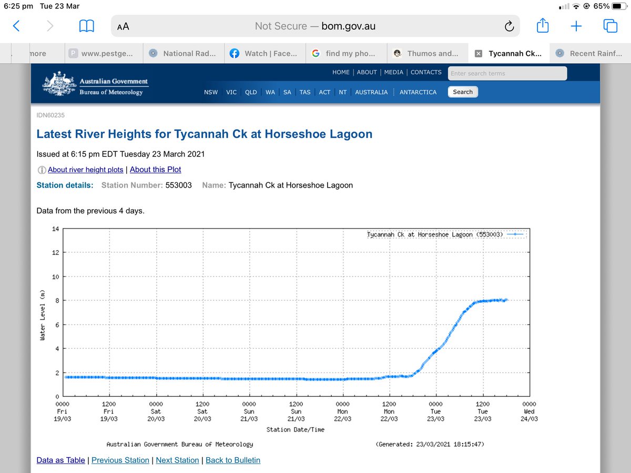This screenshot has width=631, height=473.
Task: Open the Back to Bulletin link
Action: [x=233, y=460]
